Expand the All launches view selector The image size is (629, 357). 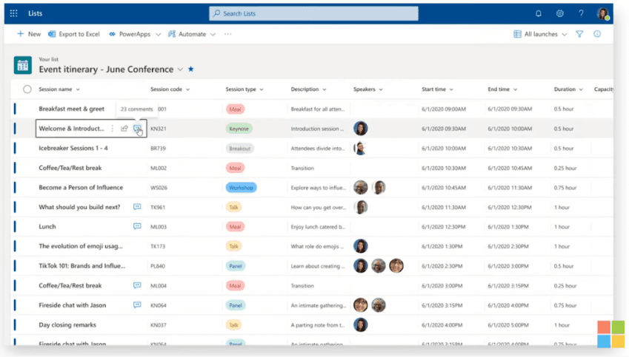pos(540,34)
